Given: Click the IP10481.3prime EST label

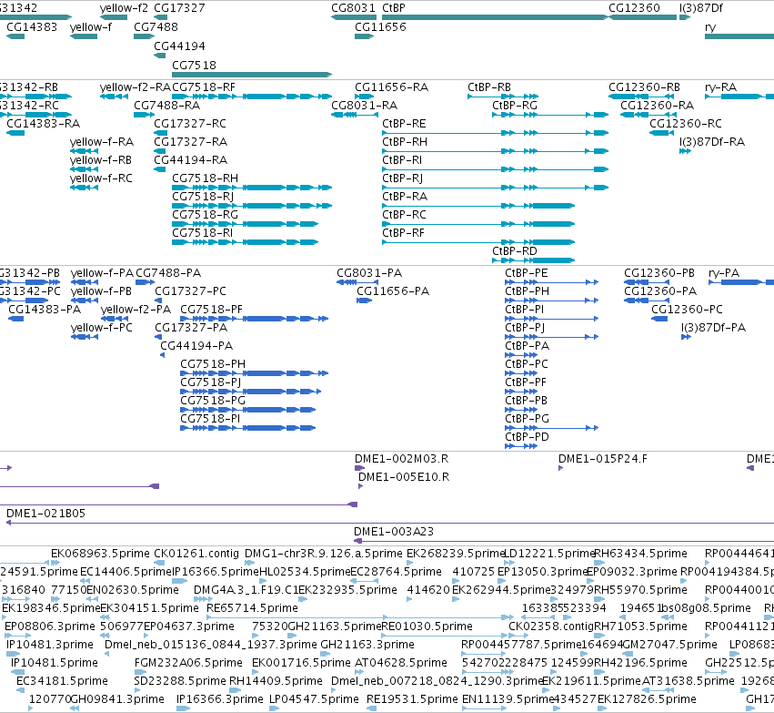Looking at the screenshot, I should tap(50, 645).
